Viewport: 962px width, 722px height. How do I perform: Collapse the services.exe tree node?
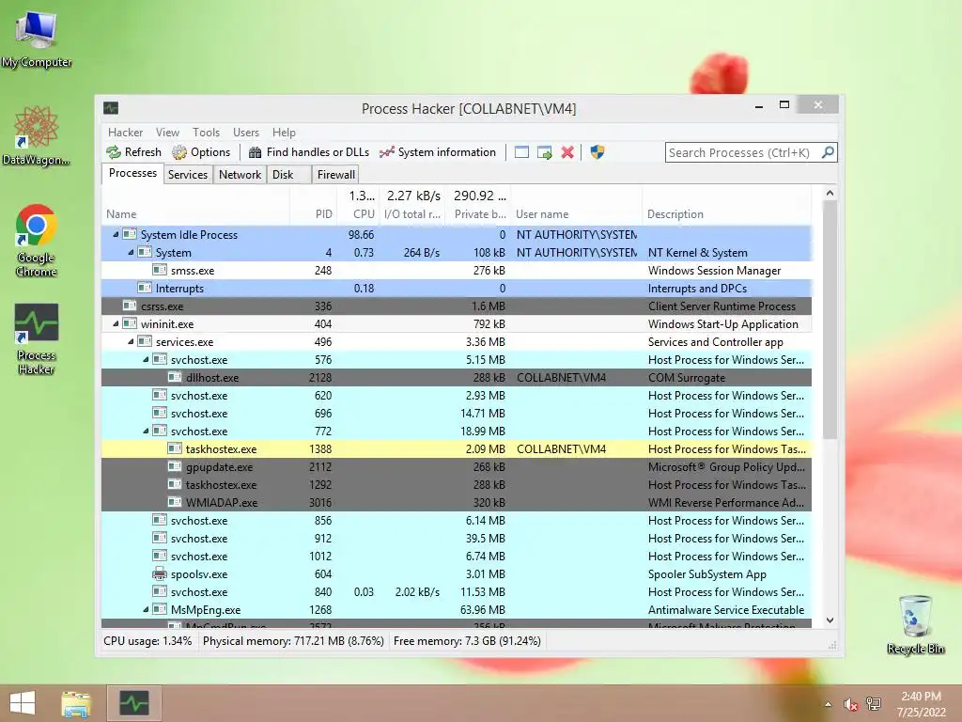(x=131, y=341)
